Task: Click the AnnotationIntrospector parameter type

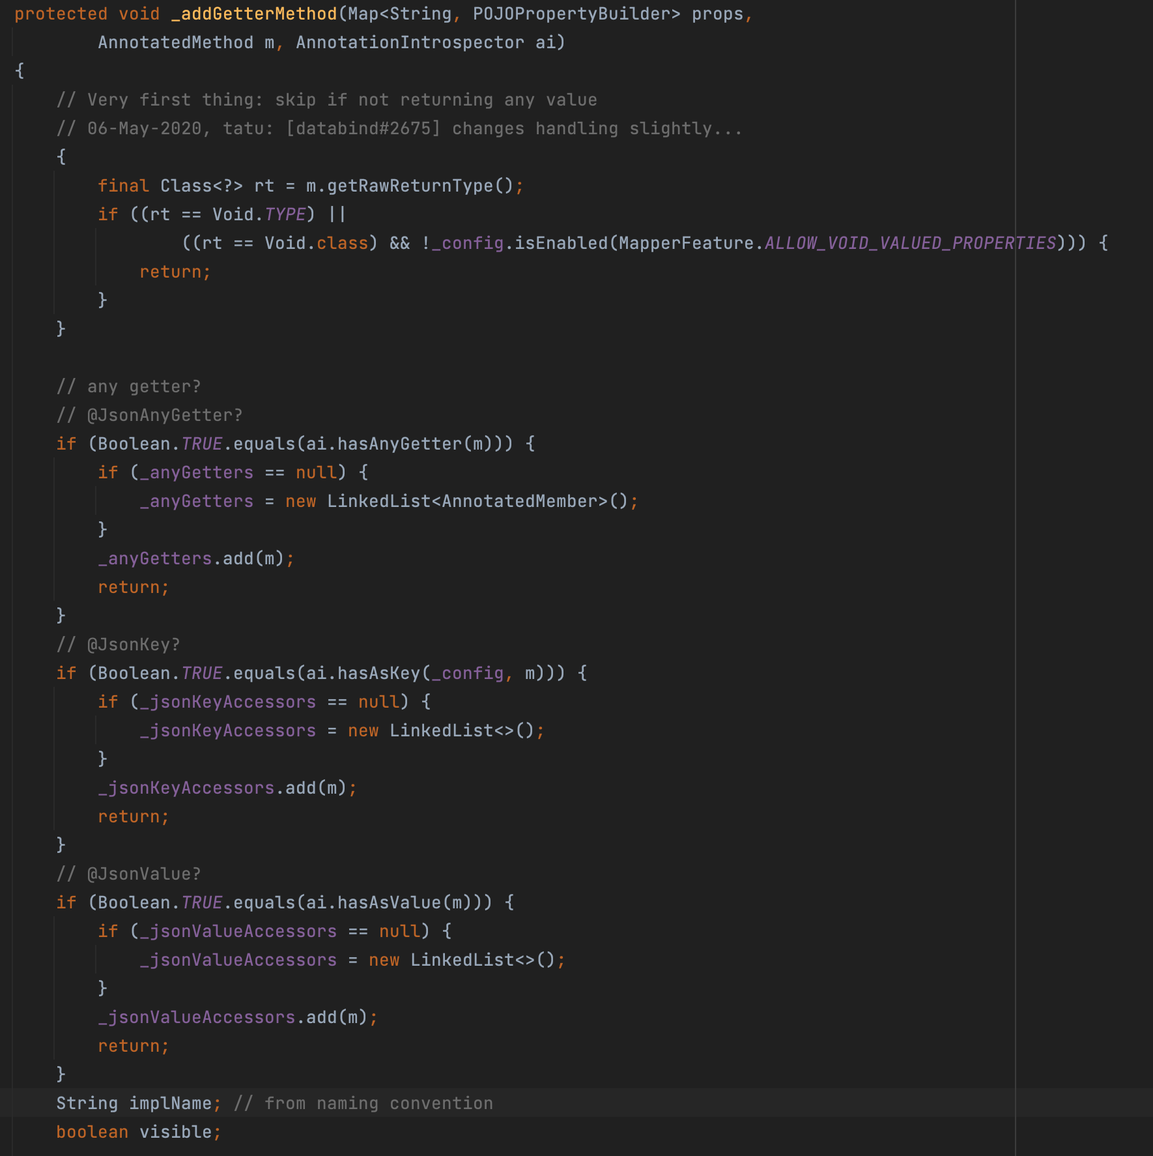Action: (410, 42)
